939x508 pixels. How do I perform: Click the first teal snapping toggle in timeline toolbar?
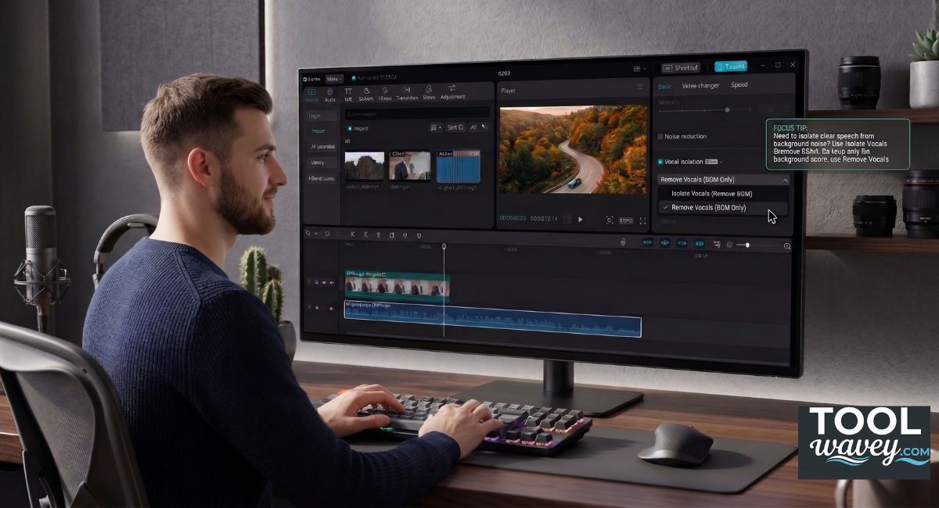coord(647,243)
